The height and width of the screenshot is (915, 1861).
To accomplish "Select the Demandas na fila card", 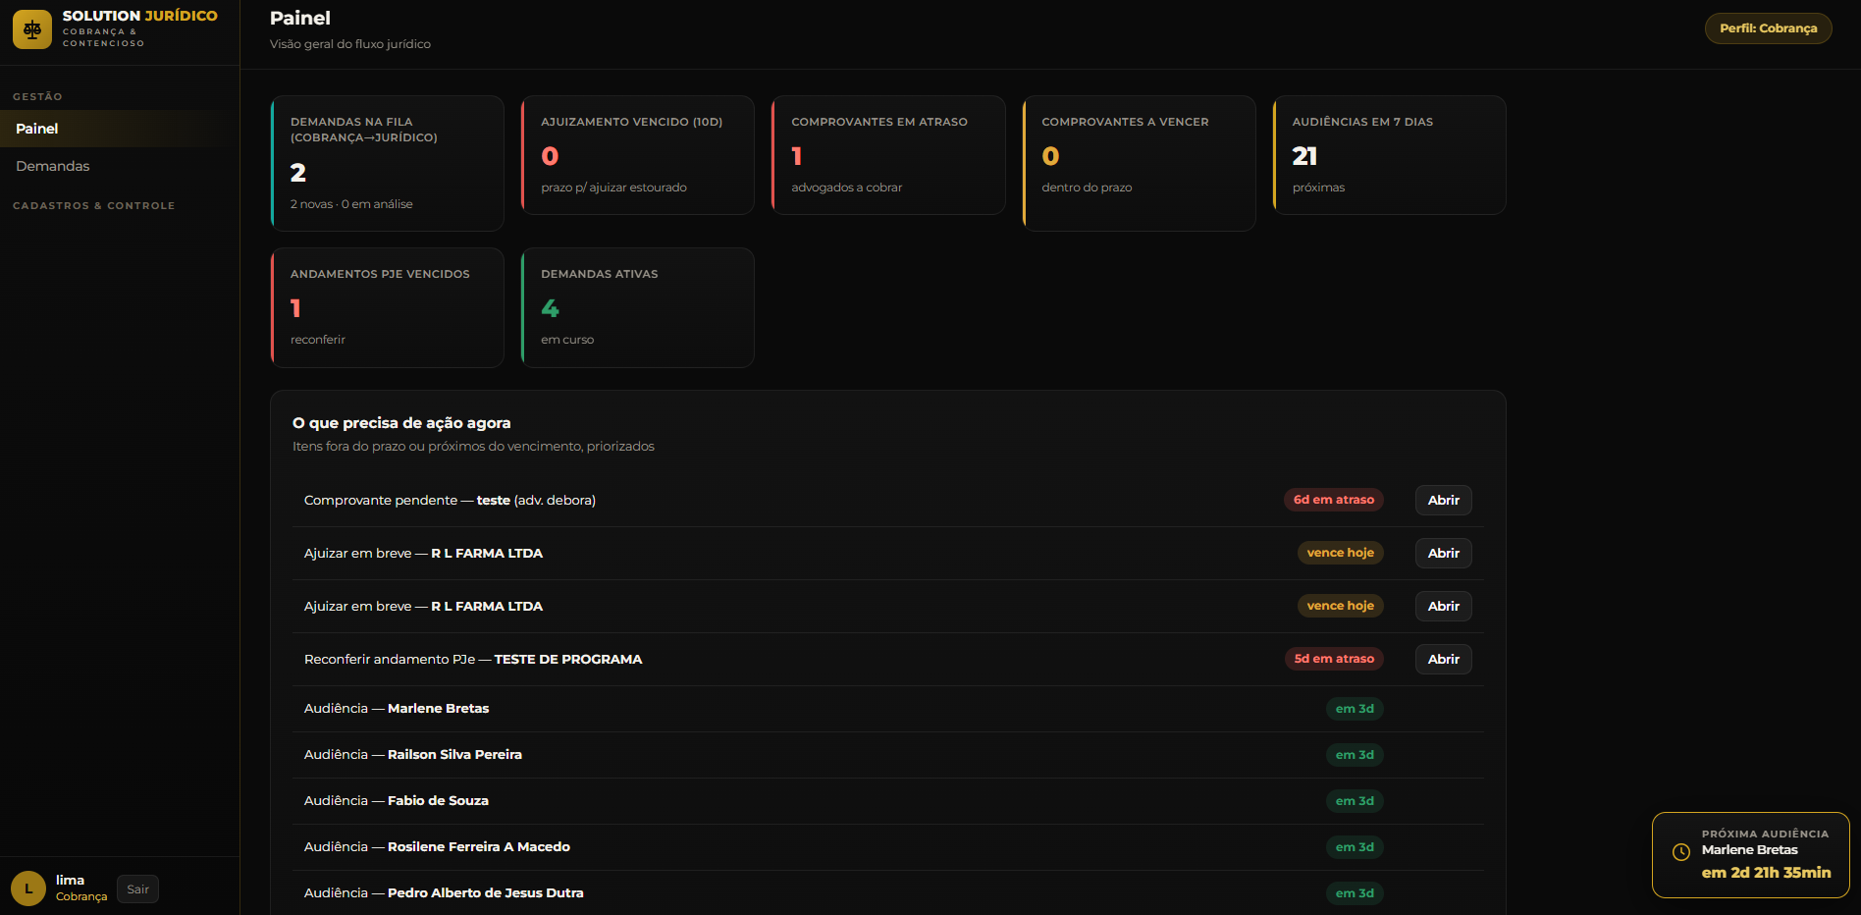I will (x=387, y=163).
